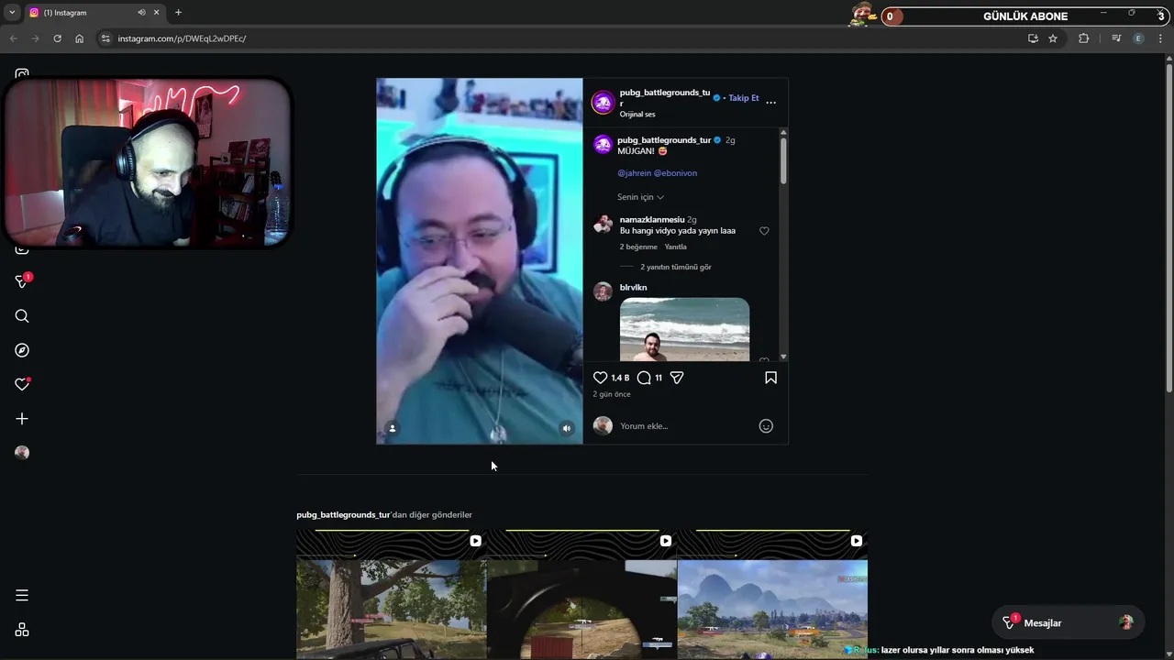Image resolution: width=1174 pixels, height=660 pixels.
Task: Open the tab search dropdown arrow
Action: tap(12, 13)
